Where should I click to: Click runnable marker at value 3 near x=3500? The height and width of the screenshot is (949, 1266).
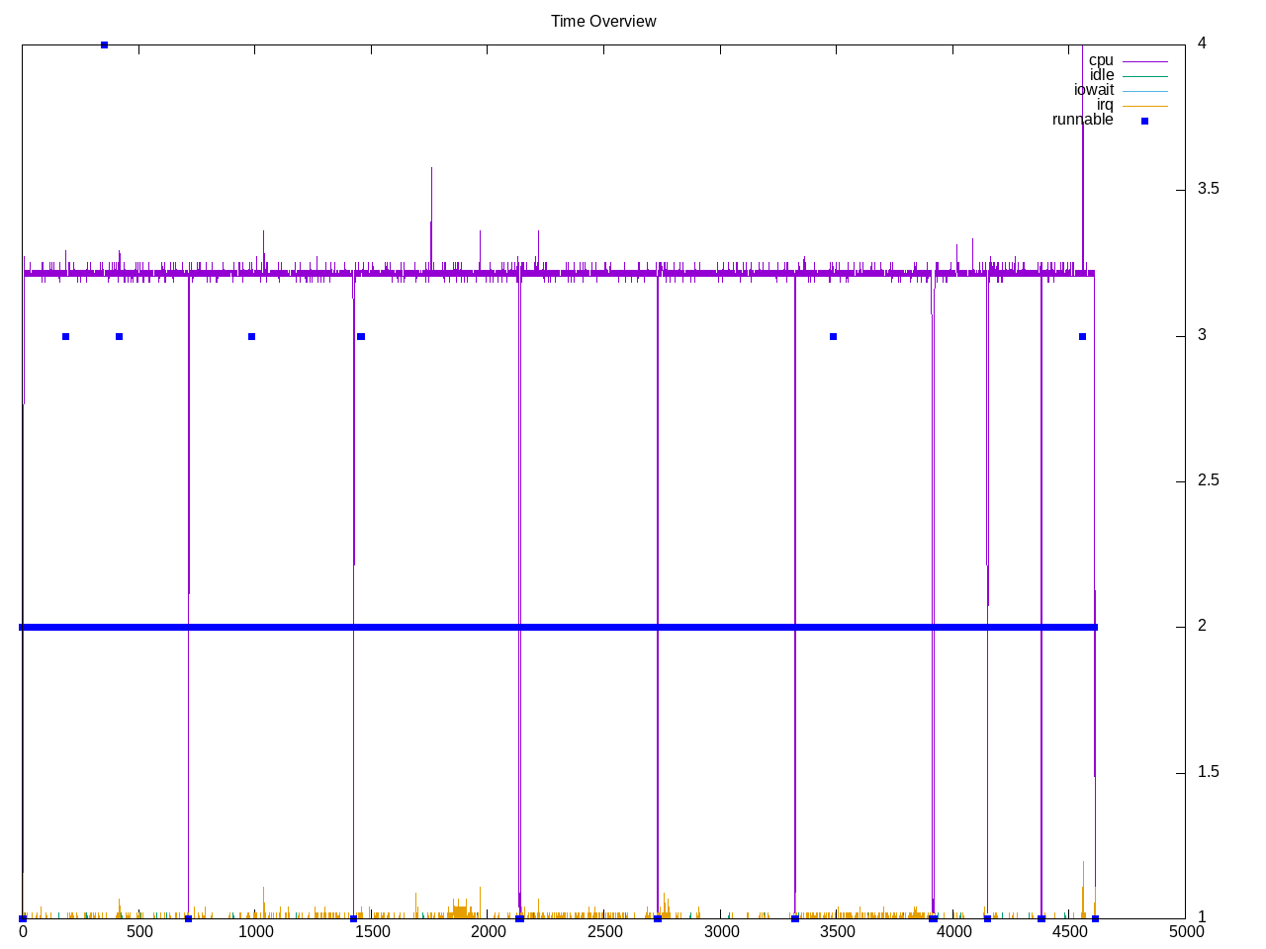(833, 336)
